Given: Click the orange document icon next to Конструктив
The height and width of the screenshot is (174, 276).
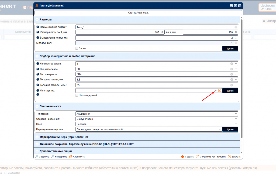Looking at the screenshot, I should point(220,91).
